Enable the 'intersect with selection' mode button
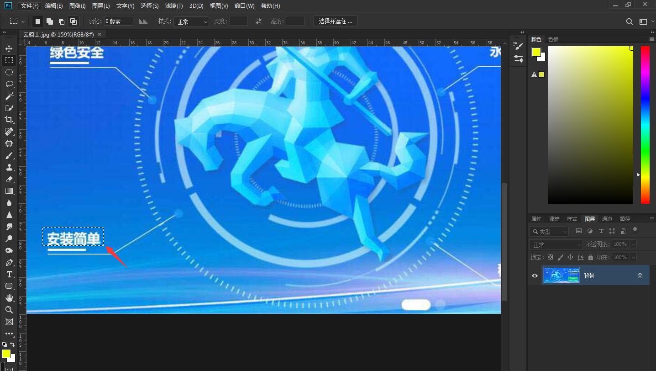The image size is (656, 371). coord(73,21)
